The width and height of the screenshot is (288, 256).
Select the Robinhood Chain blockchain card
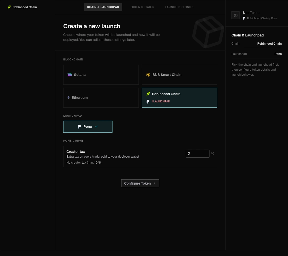point(179,98)
